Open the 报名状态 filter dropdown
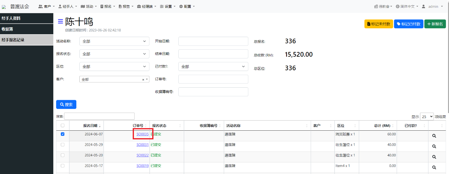The image size is (449, 174). coord(114,54)
